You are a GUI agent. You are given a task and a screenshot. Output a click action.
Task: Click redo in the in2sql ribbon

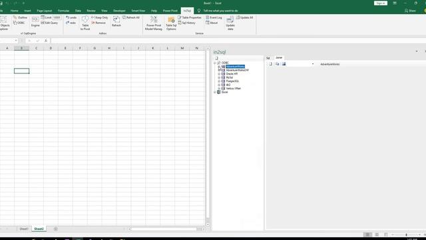click(71, 23)
